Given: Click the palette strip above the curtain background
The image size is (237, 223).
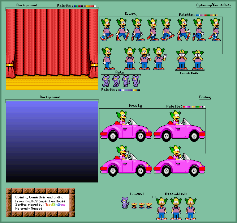Looking at the screenshot, I should (85, 6).
